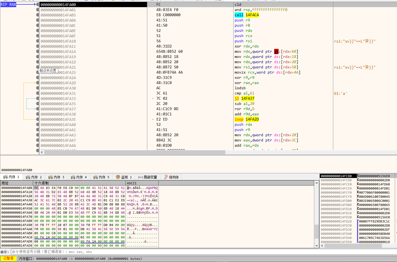Click the 十六进制 column header
Image resolution: width=397 pixels, height=262 pixels.
(x=79, y=183)
